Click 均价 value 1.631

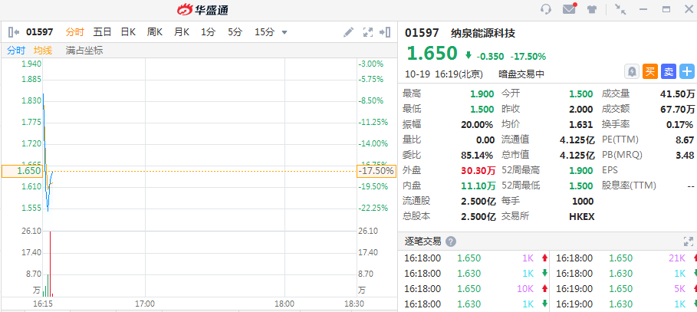coord(581,124)
